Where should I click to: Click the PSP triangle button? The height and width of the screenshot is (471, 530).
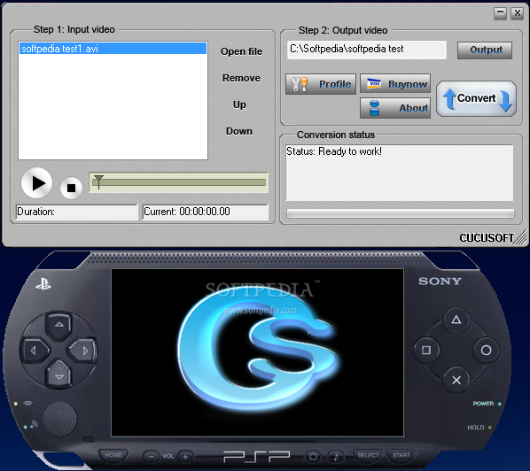pos(456,320)
